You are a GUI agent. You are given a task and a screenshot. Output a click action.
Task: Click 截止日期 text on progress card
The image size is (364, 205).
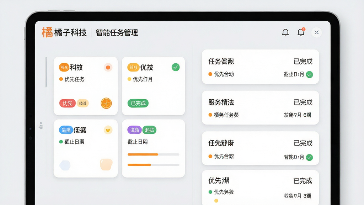[x=138, y=142]
